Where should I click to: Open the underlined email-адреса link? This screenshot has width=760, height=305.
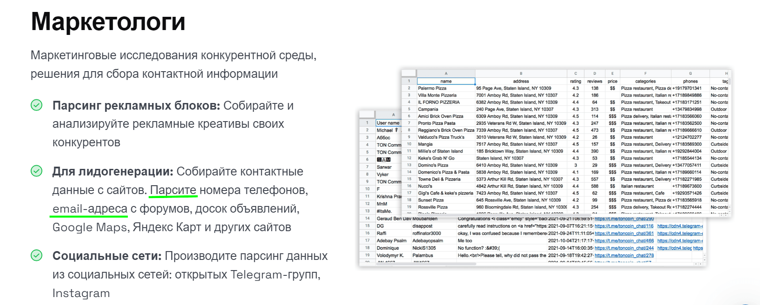pyautogui.click(x=90, y=209)
